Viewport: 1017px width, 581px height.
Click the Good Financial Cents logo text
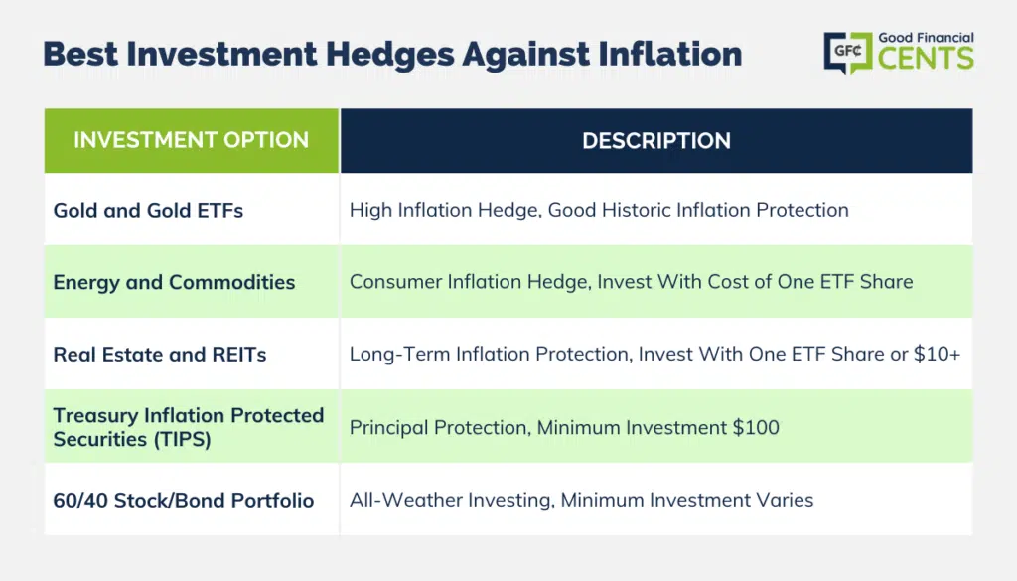click(x=926, y=51)
